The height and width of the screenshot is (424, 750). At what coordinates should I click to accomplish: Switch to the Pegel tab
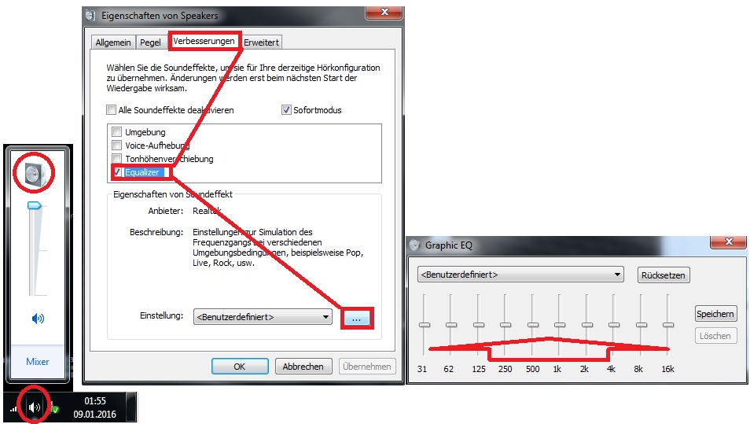(x=150, y=42)
